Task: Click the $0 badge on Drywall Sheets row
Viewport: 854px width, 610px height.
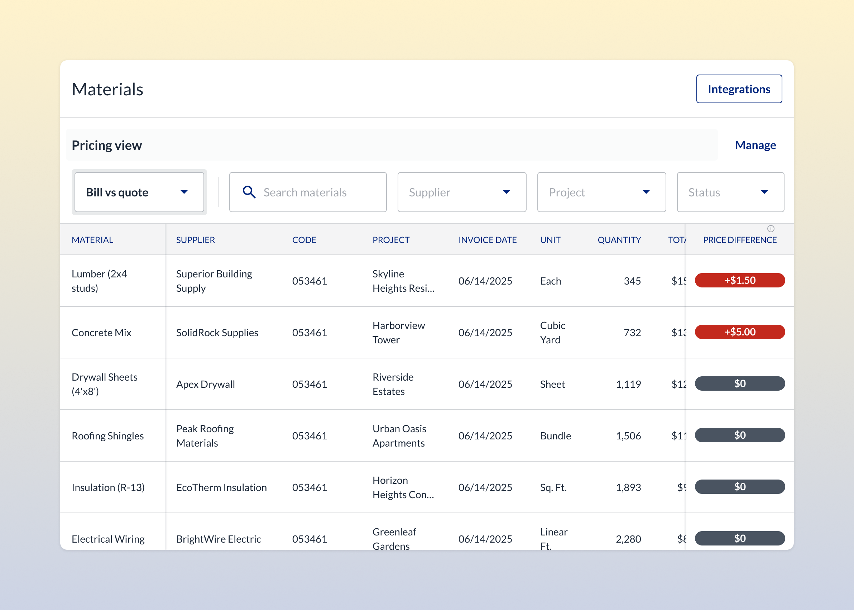Action: click(739, 383)
